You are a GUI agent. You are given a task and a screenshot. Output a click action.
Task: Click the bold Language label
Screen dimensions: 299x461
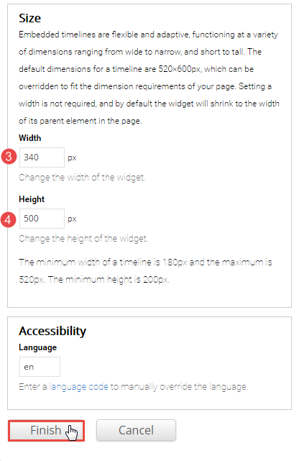click(x=37, y=347)
